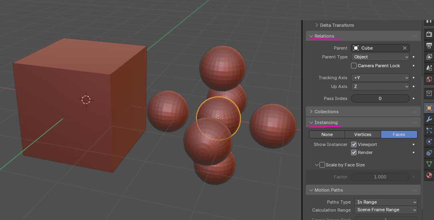Viewport: 434px width, 220px height.
Task: Select the sphere nearest the cube
Action: (168, 111)
